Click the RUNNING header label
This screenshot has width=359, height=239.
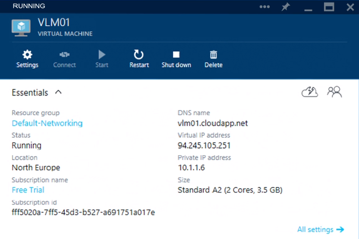29,6
